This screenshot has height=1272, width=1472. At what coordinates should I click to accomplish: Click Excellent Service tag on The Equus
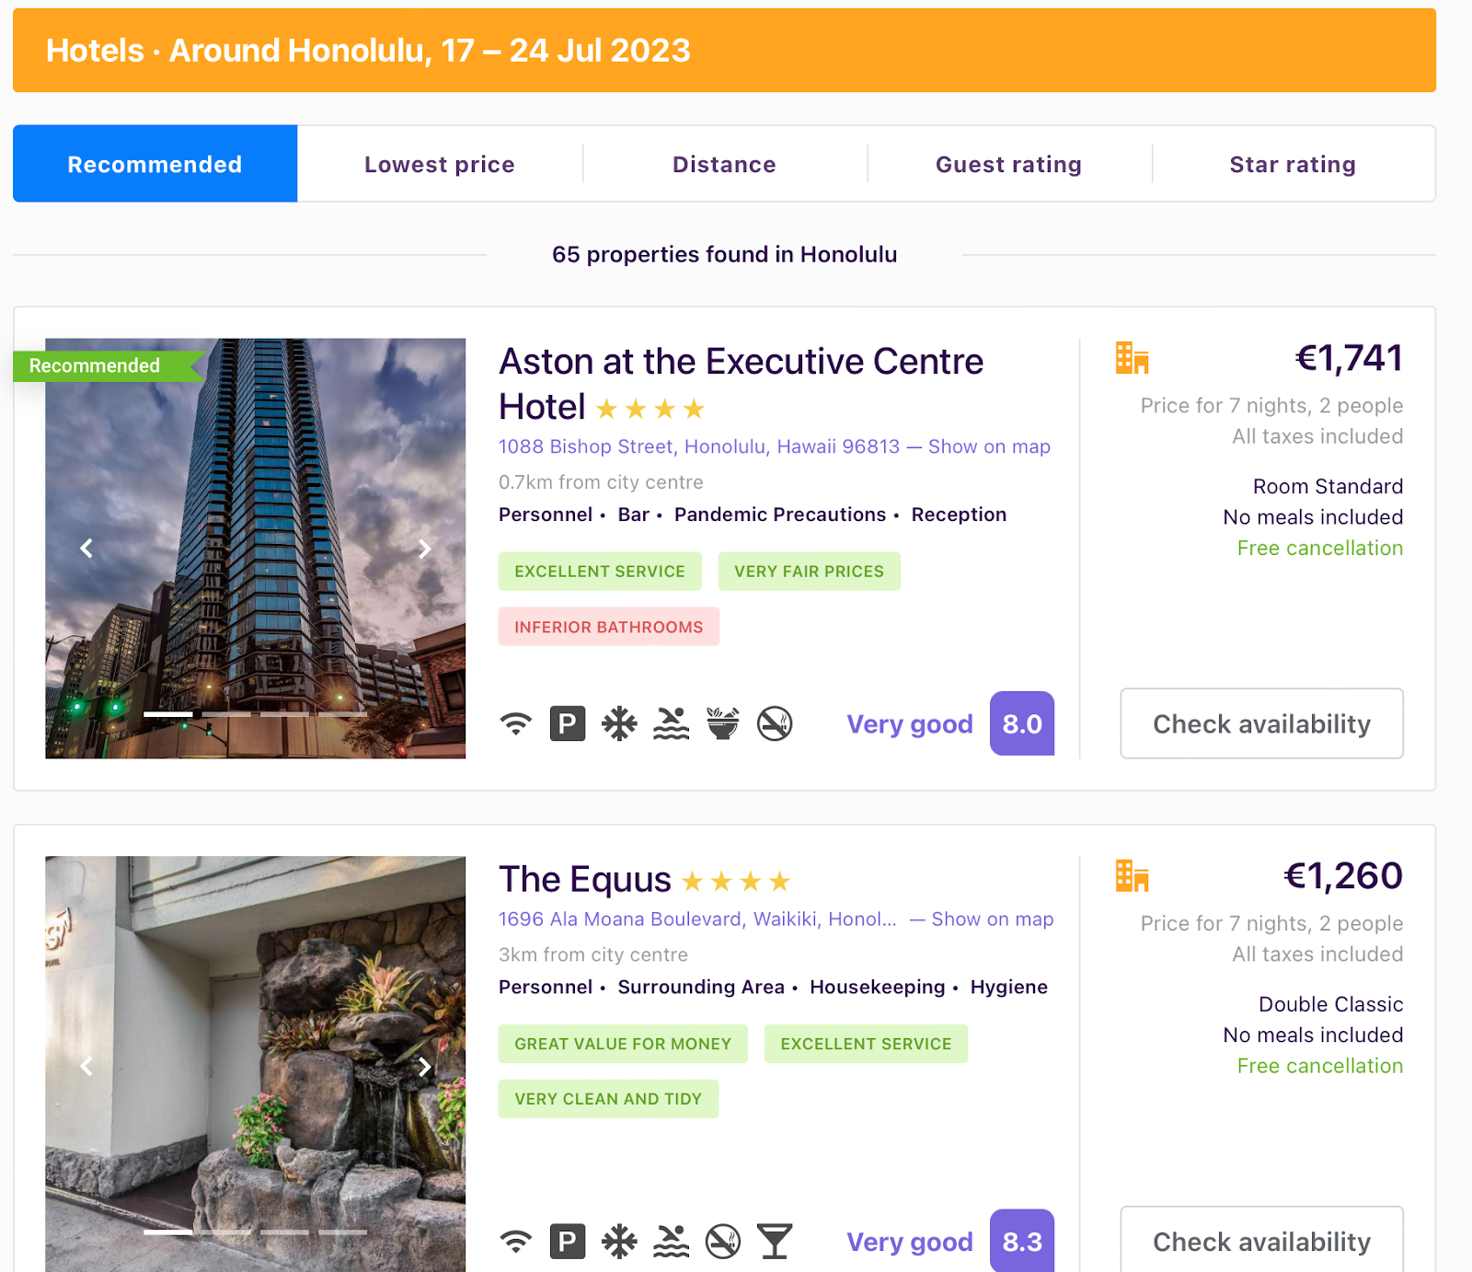click(866, 1044)
